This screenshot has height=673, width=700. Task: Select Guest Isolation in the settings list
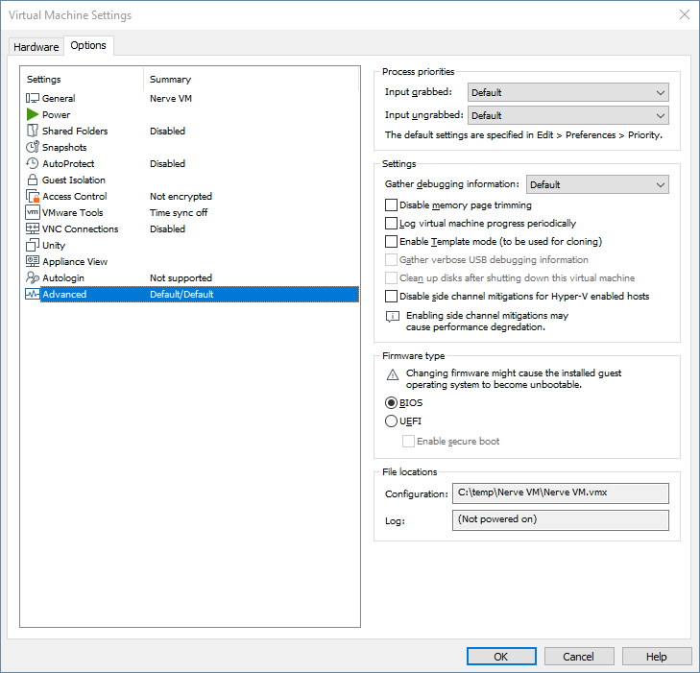tap(73, 180)
